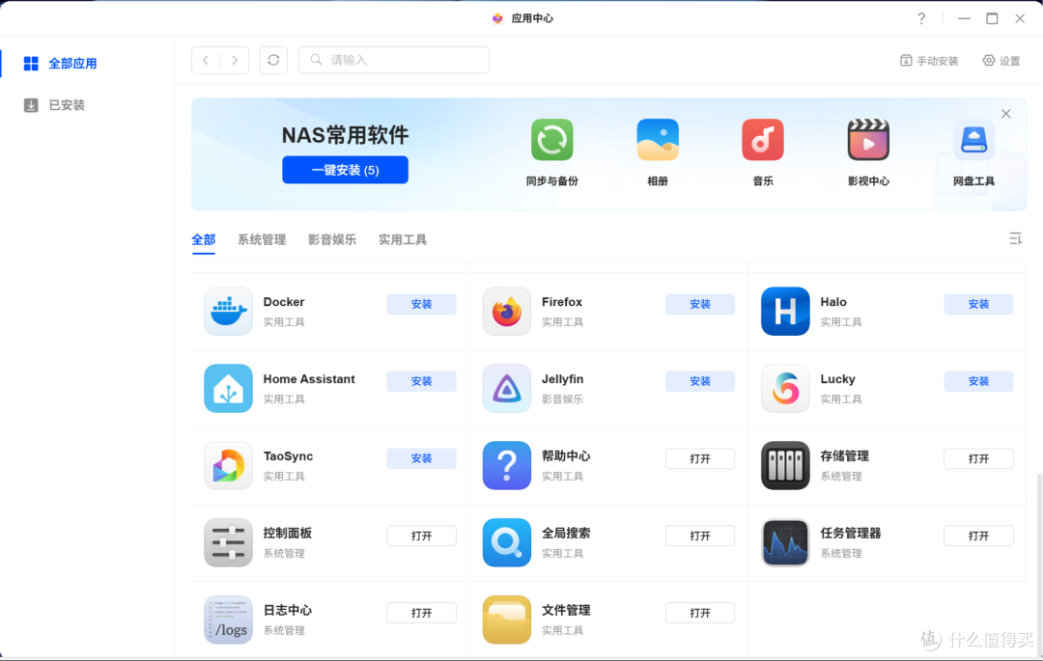
Task: Select the Lucky app icon
Action: coord(785,388)
